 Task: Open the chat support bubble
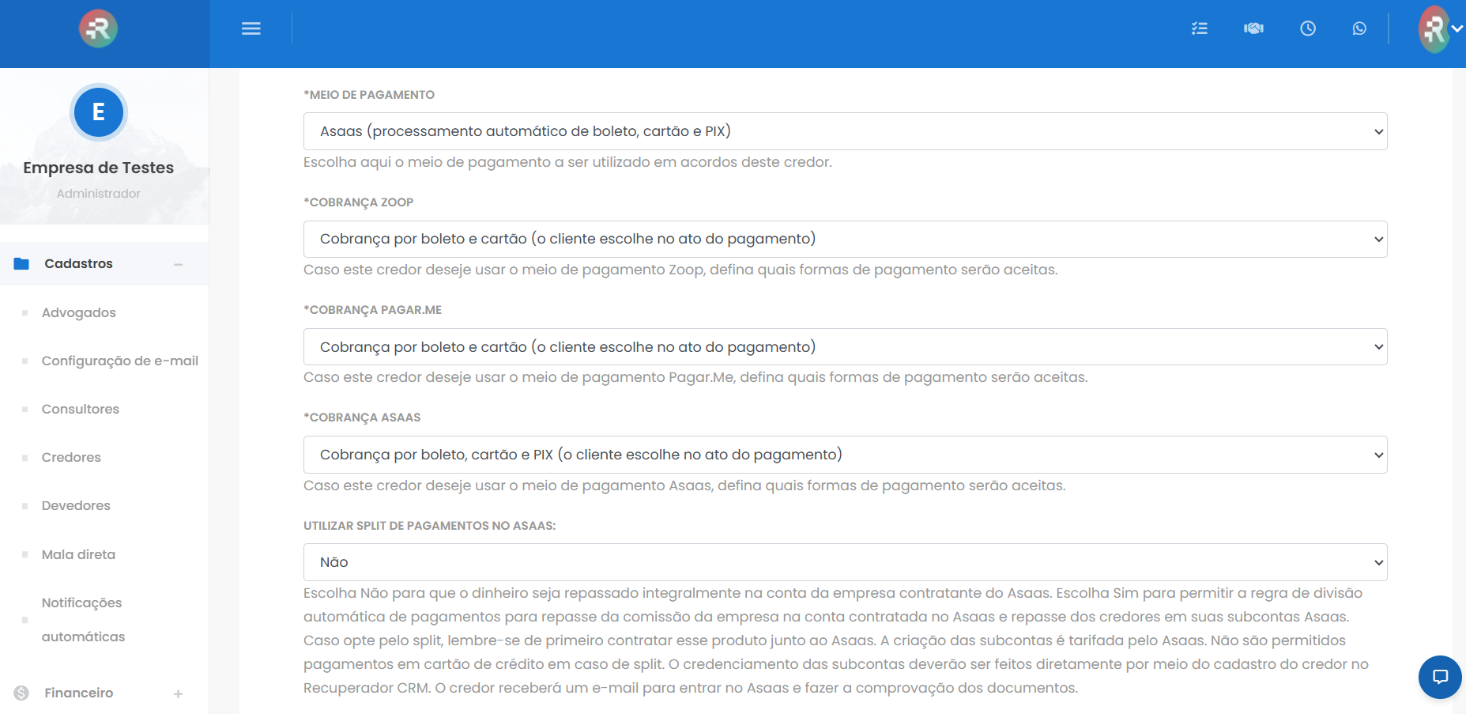tap(1440, 677)
